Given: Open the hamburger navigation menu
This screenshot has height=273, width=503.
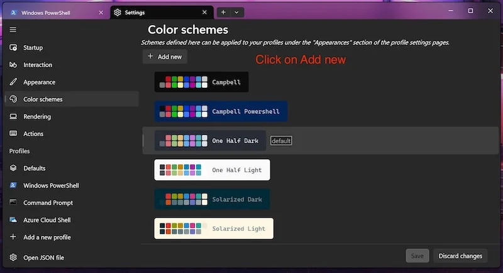Looking at the screenshot, I should (13, 29).
